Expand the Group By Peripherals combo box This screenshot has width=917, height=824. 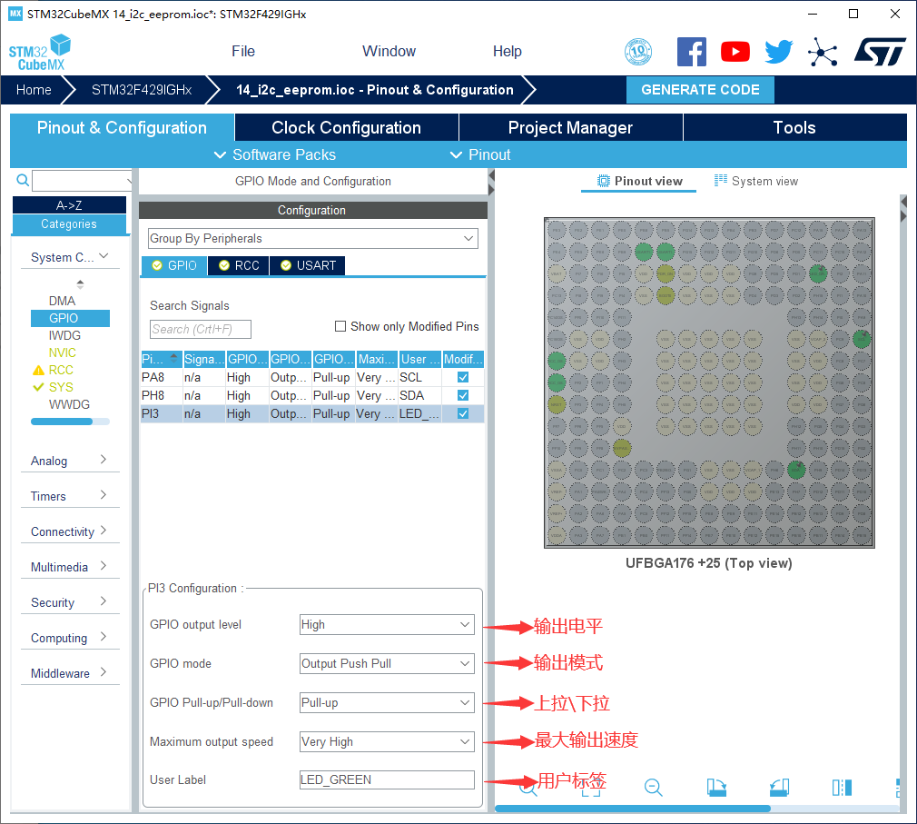pos(312,239)
